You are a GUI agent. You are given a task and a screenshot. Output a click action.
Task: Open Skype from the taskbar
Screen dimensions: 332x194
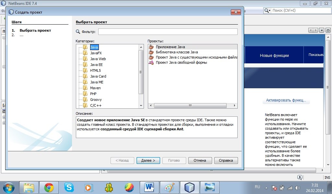pos(69,188)
